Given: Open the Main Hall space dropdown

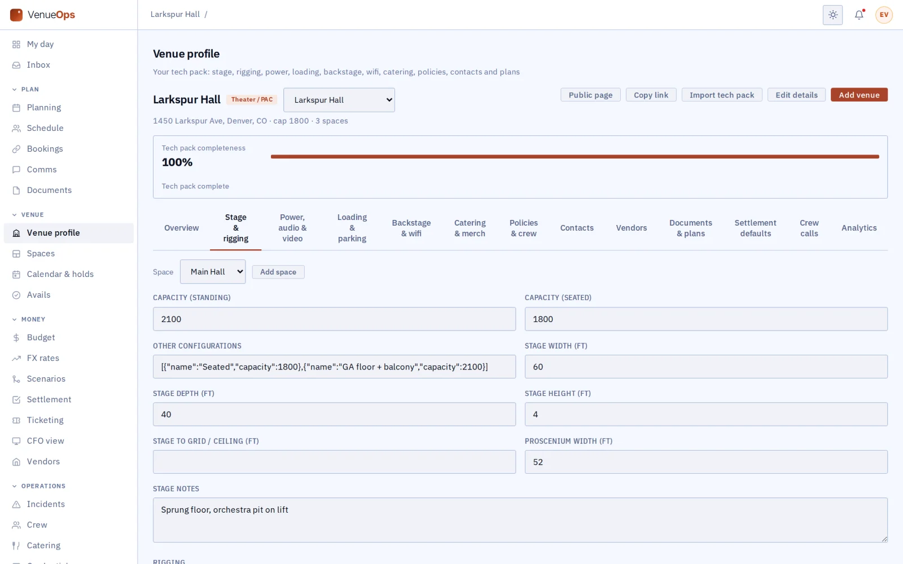Looking at the screenshot, I should [213, 272].
